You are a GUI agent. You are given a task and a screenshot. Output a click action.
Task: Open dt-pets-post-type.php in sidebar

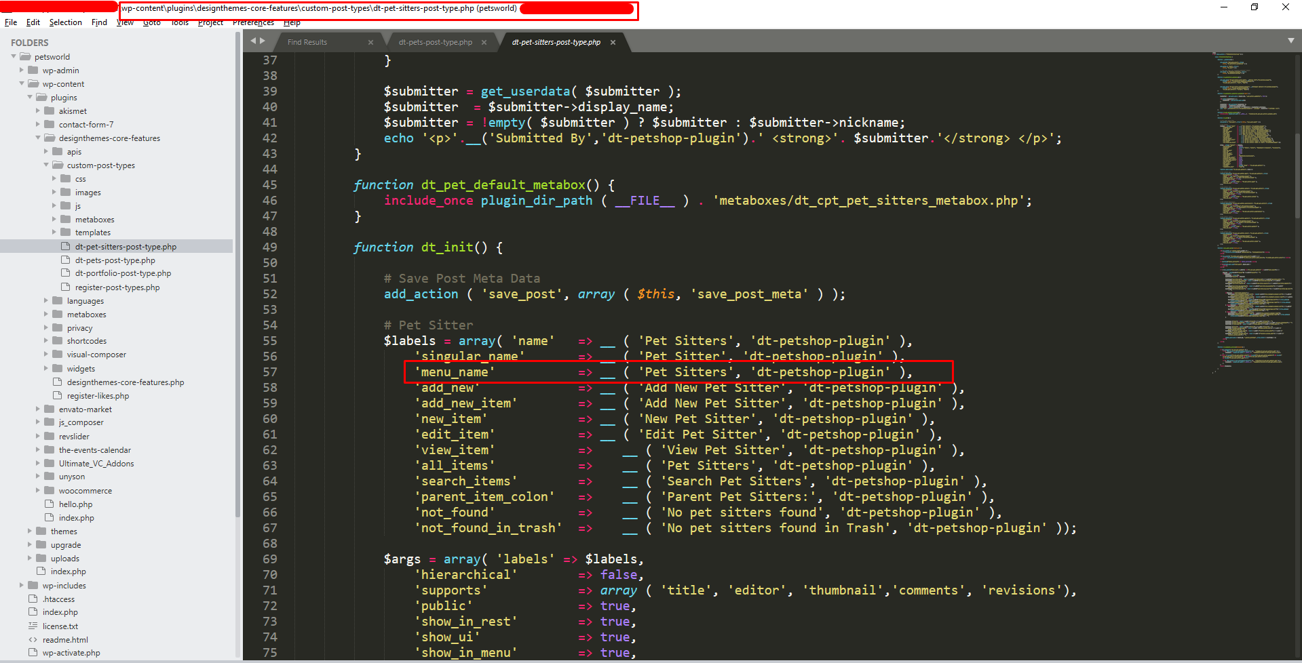tap(115, 260)
